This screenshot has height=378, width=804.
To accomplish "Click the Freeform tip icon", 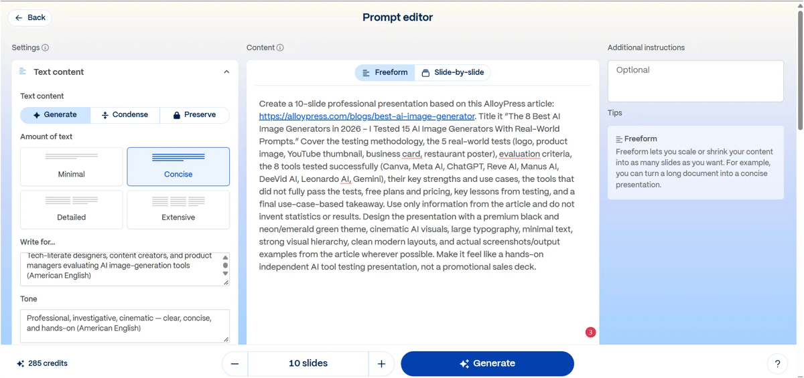I will (x=619, y=139).
